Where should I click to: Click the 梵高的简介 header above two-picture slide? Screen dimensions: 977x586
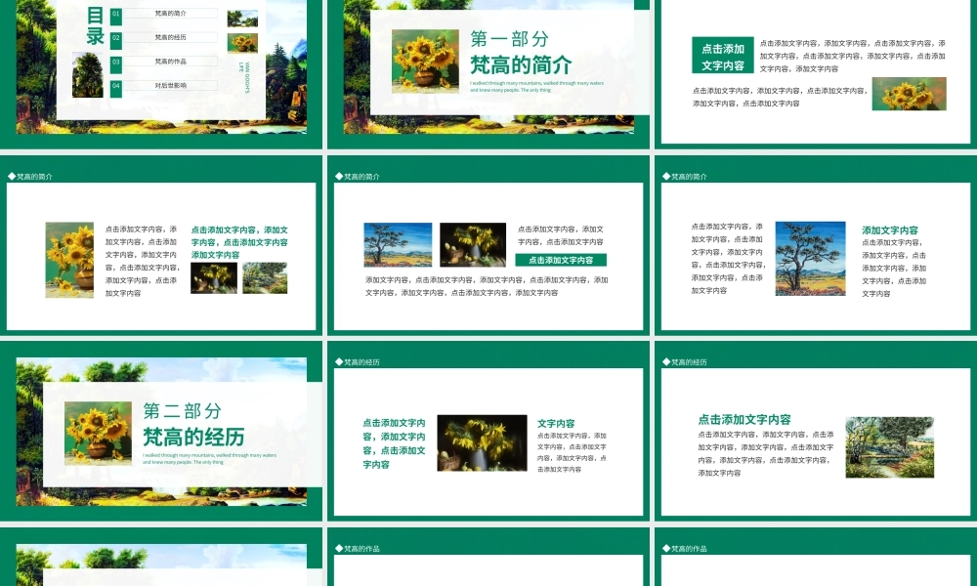357,177
